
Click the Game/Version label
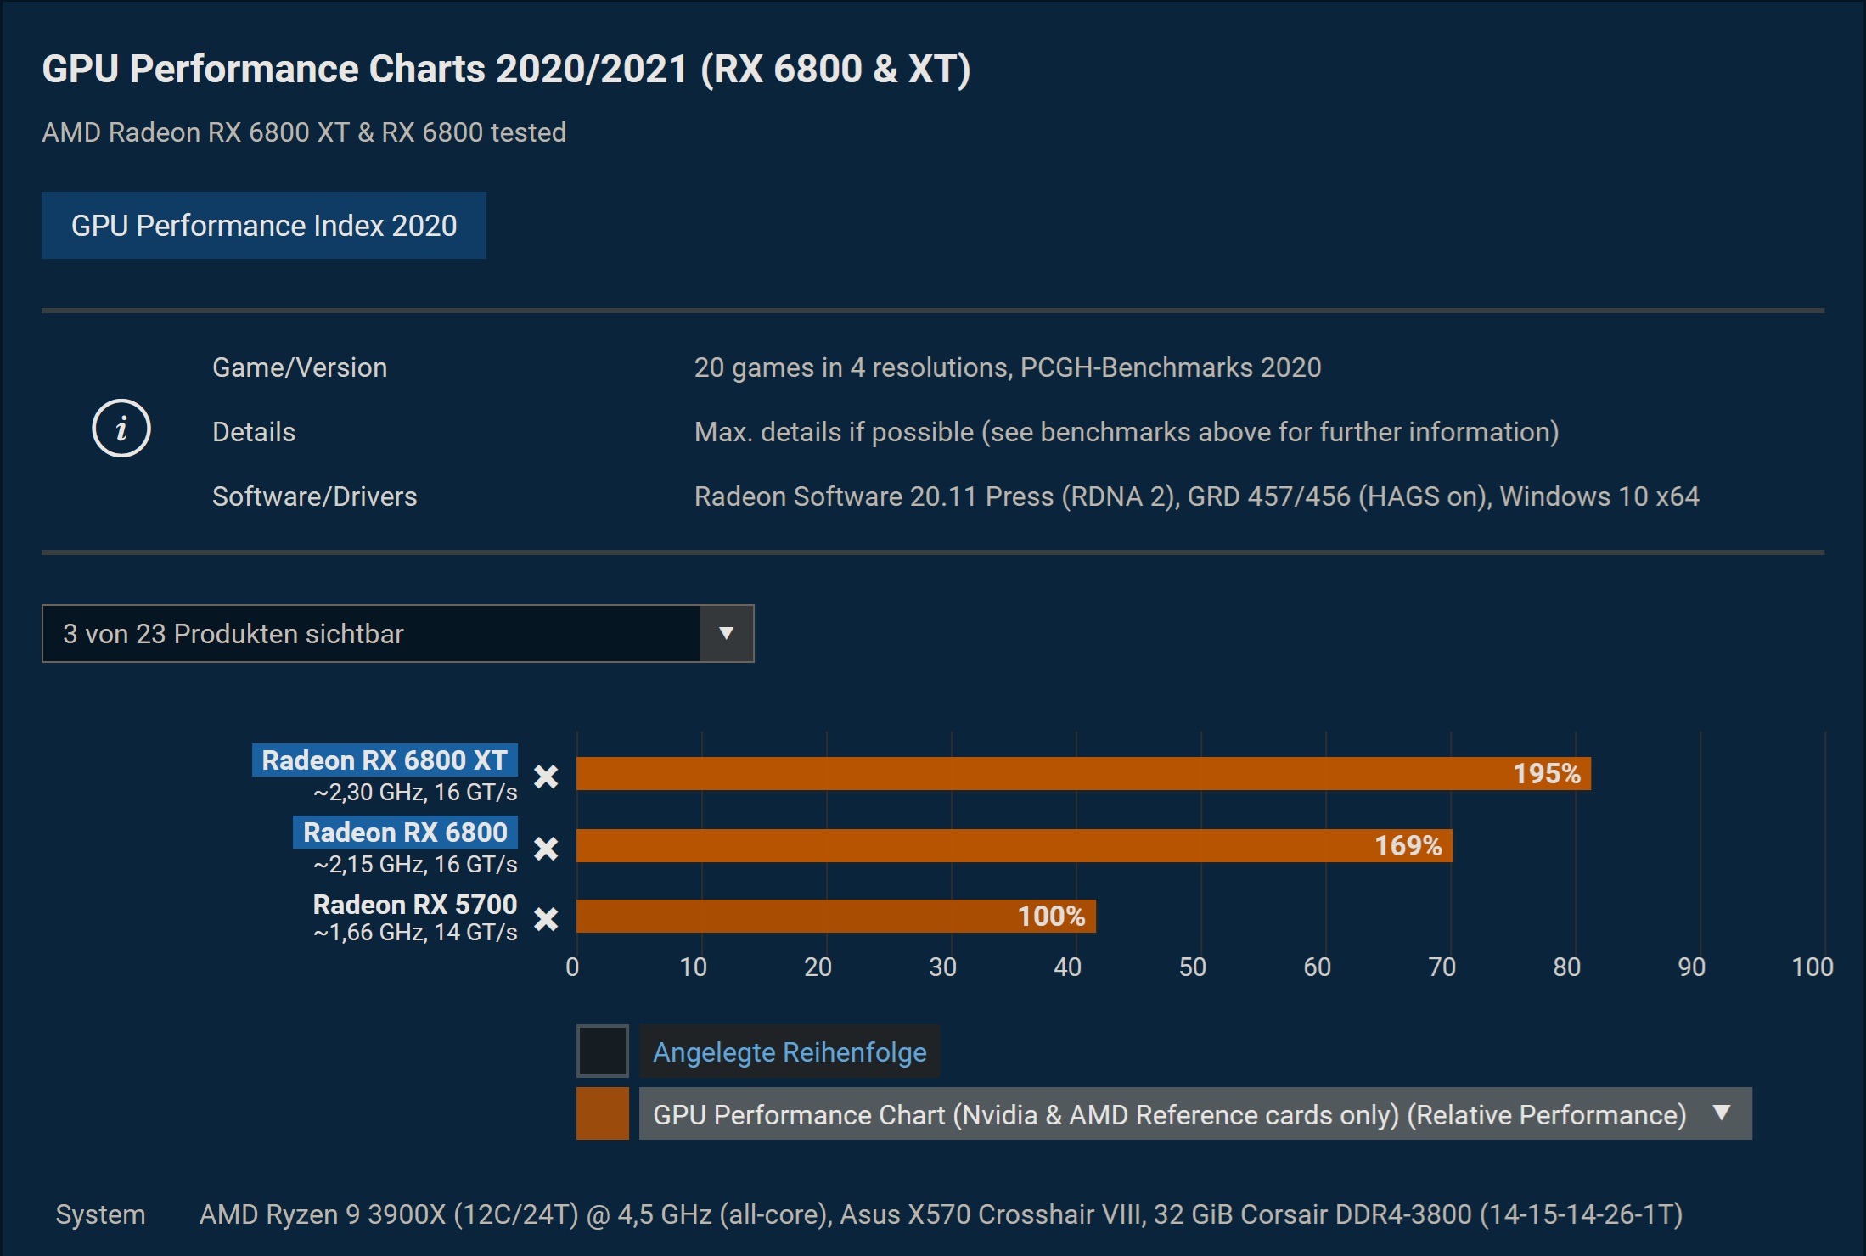click(x=300, y=367)
